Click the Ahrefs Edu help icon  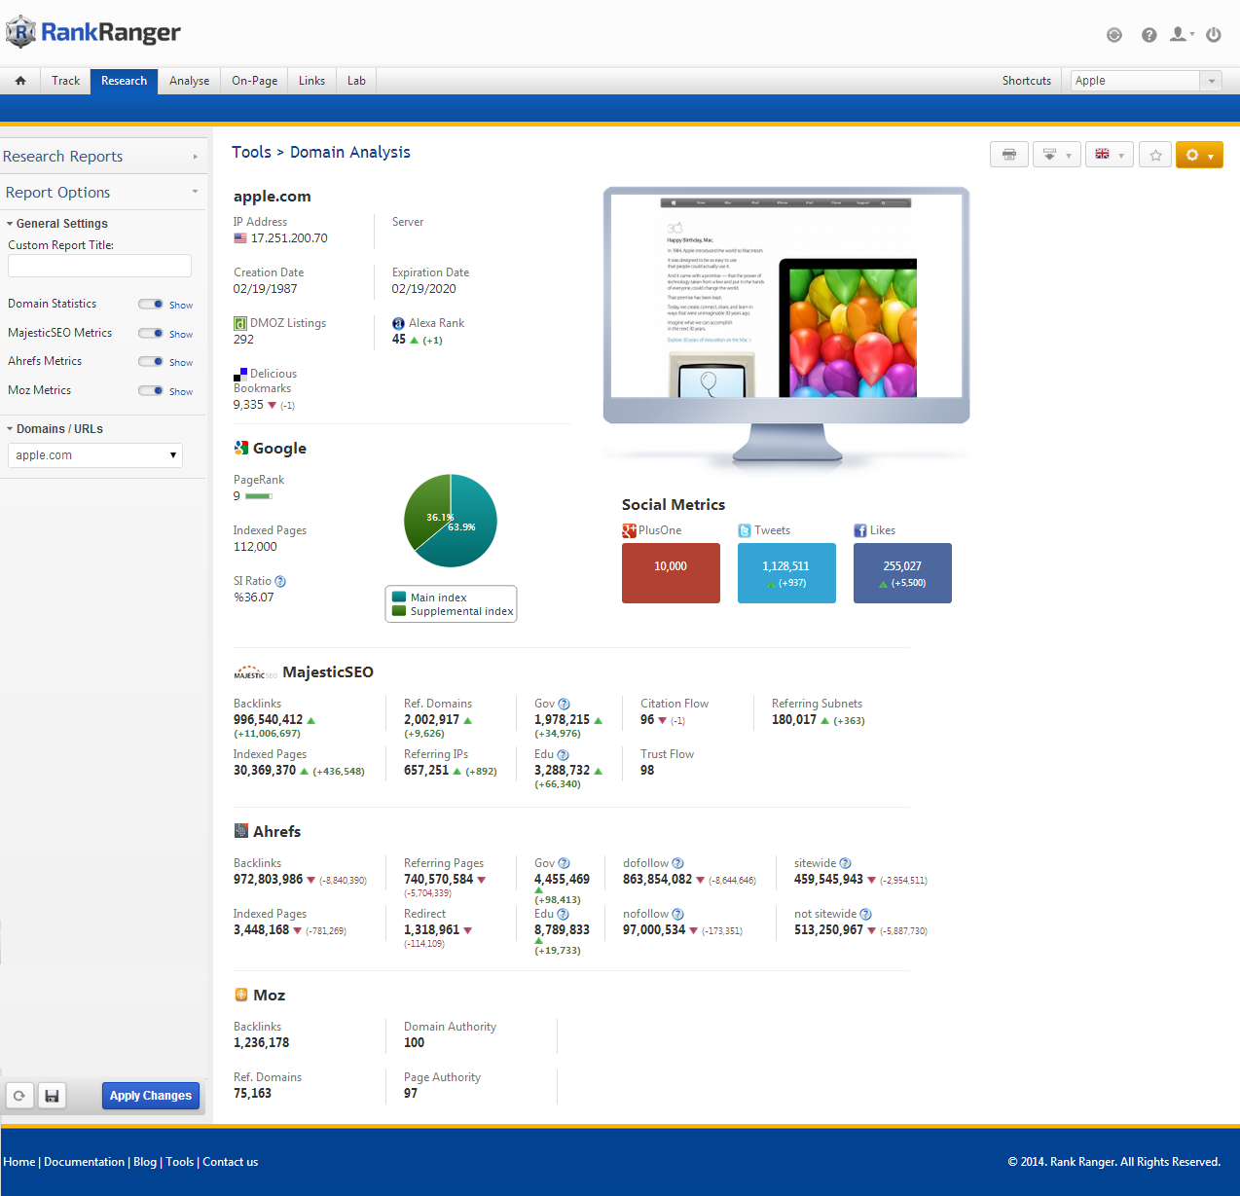(x=563, y=914)
